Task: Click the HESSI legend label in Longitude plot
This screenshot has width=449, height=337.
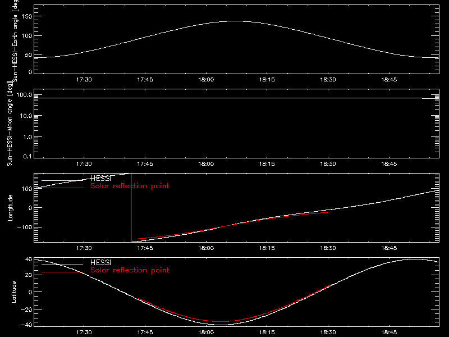Action: pos(100,179)
